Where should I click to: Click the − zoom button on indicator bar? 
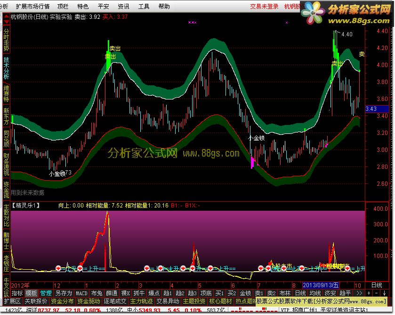377,293
